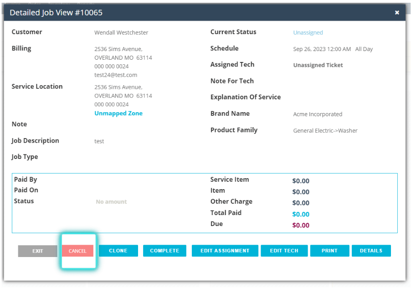Image resolution: width=411 pixels, height=288 pixels.
Task: Click the job description value test
Action: (x=99, y=141)
